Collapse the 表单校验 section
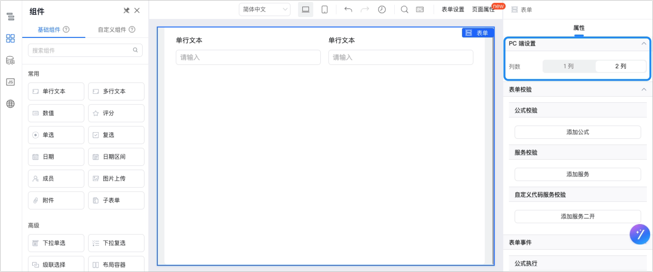Image resolution: width=653 pixels, height=272 pixels. [x=644, y=90]
